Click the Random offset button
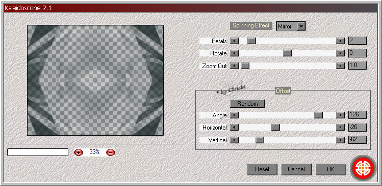Image resolution: width=382 pixels, height=186 pixels. click(x=247, y=104)
